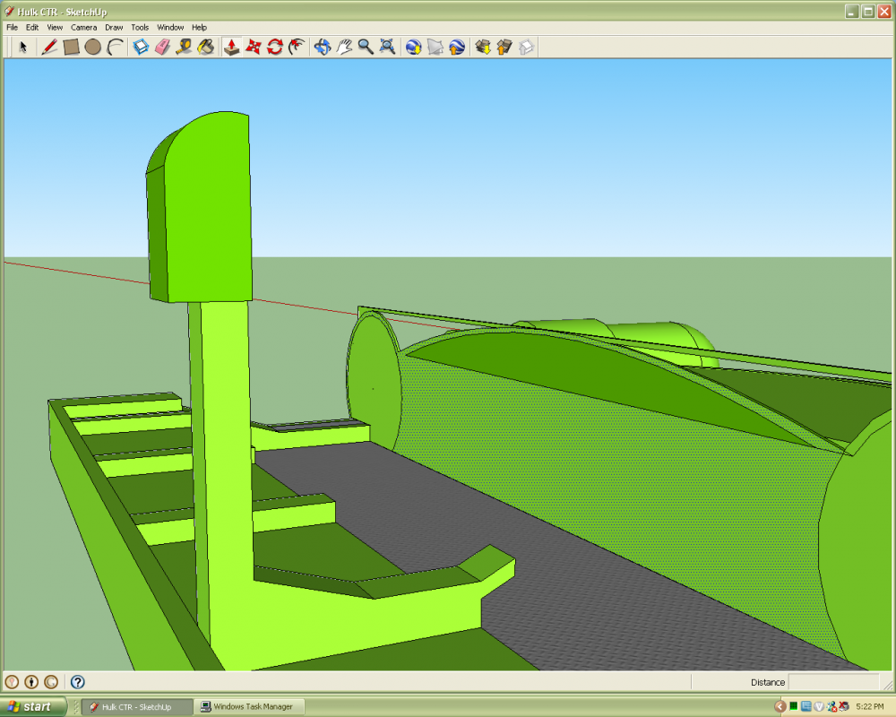The image size is (896, 717).
Task: Click the Zoom Extents tool
Action: [x=387, y=47]
